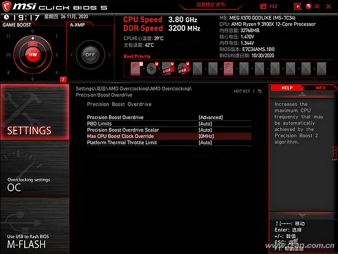Open the OC overclocking settings section
The width and height of the screenshot is (338, 254).
tap(35, 168)
